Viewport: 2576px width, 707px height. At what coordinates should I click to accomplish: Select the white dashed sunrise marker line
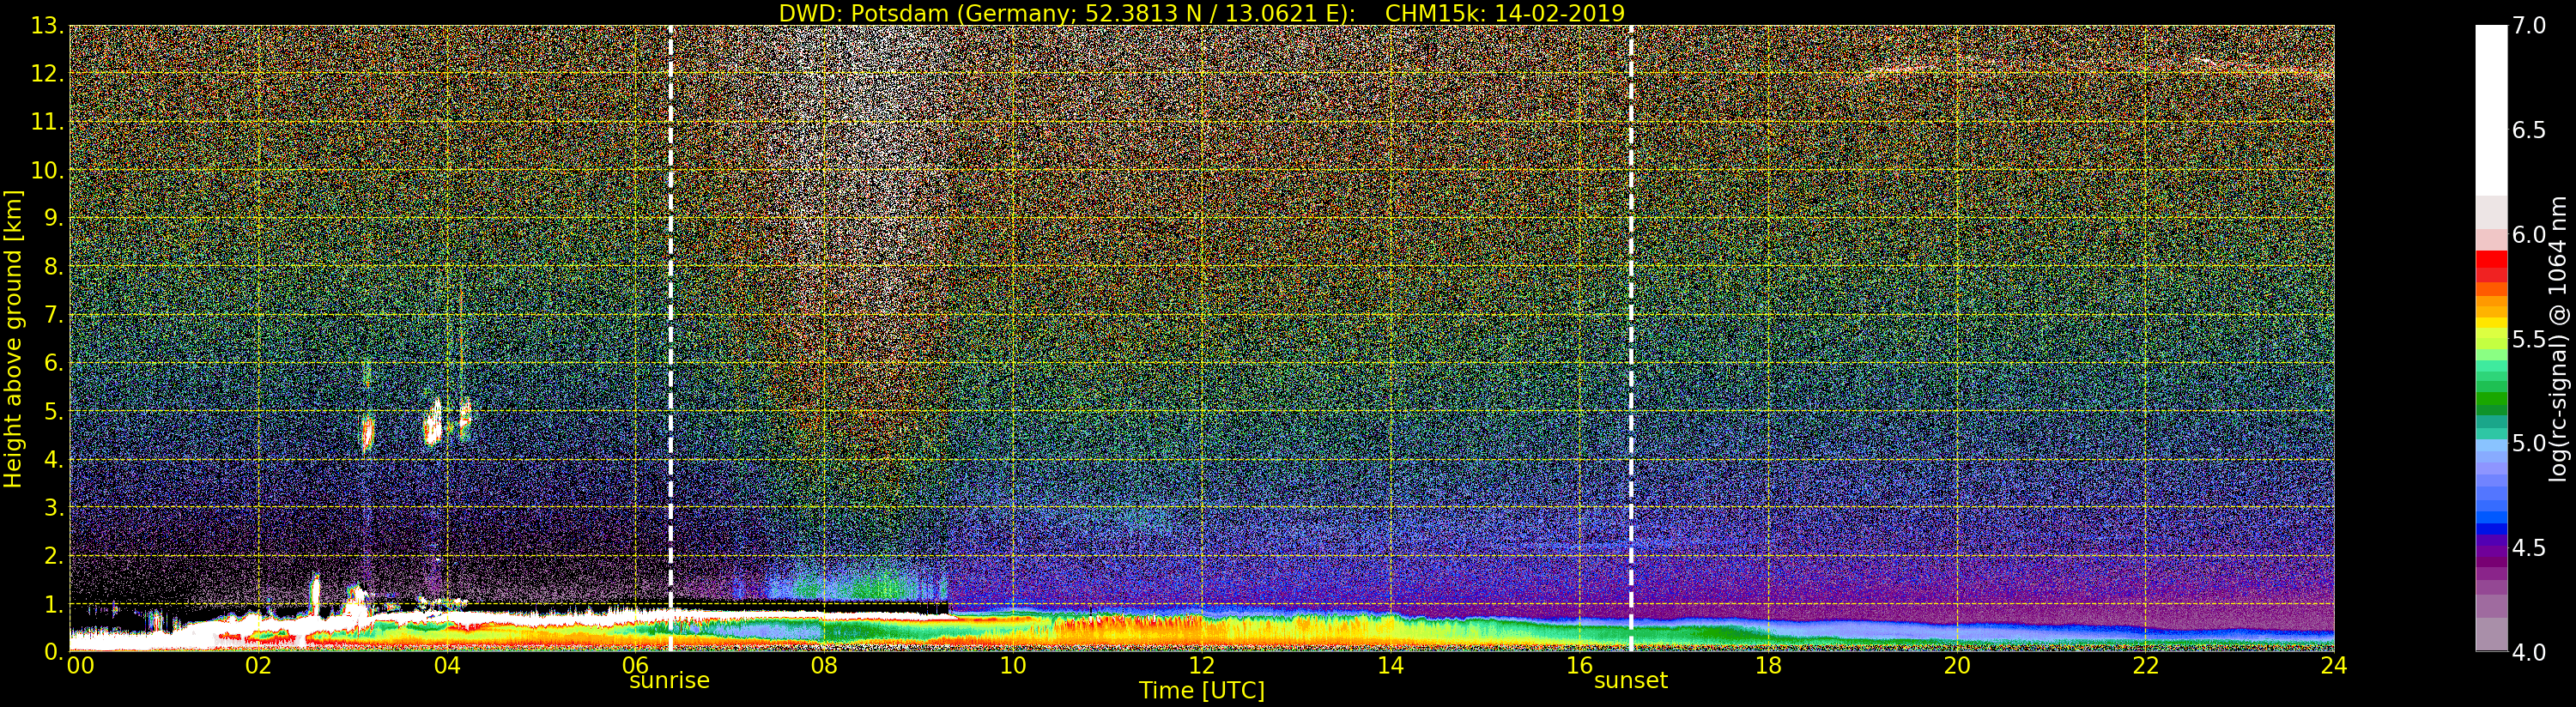[x=670, y=339]
